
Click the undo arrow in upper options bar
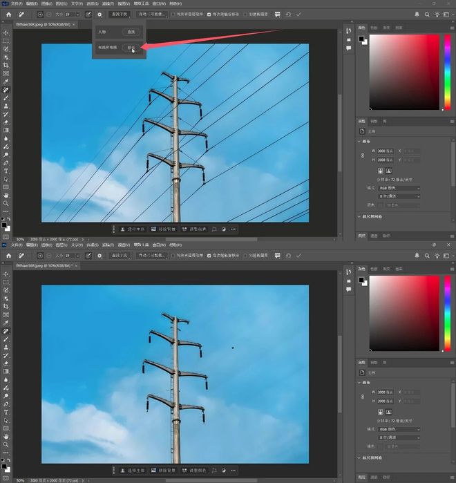[288, 15]
